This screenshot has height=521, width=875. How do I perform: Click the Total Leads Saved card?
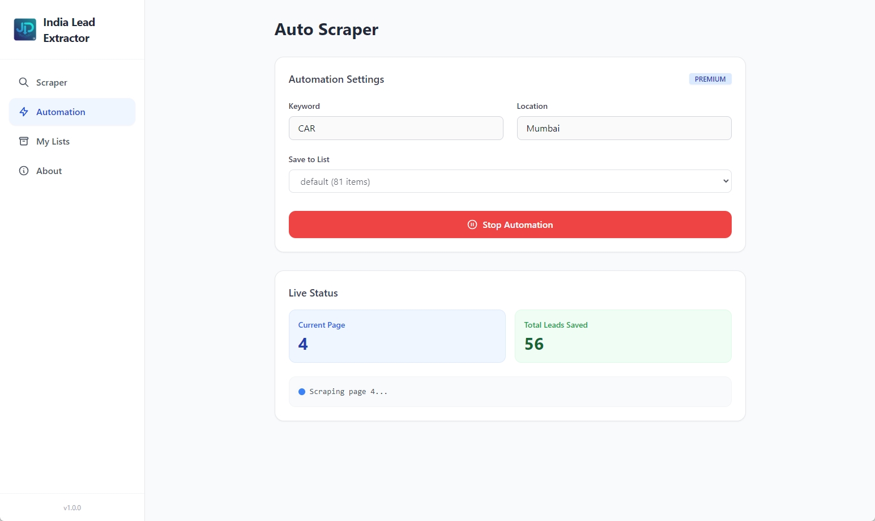coord(622,336)
